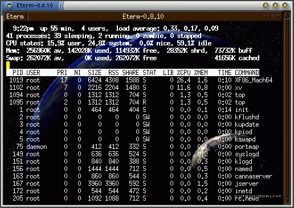Select the SHARE column header

coord(130,73)
